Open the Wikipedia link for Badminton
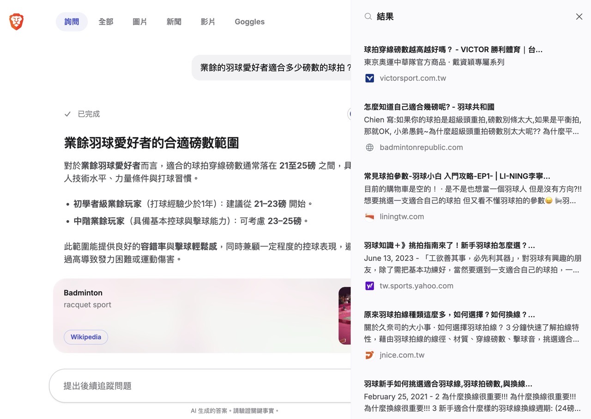The height and width of the screenshot is (419, 591). point(86,337)
